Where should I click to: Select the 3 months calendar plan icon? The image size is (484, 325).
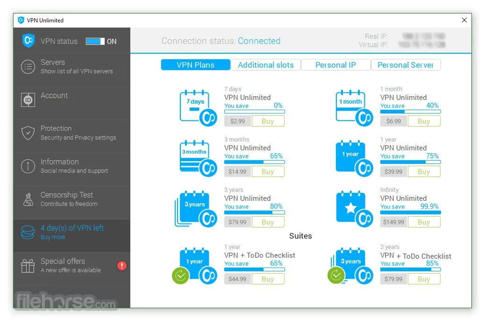[198, 158]
